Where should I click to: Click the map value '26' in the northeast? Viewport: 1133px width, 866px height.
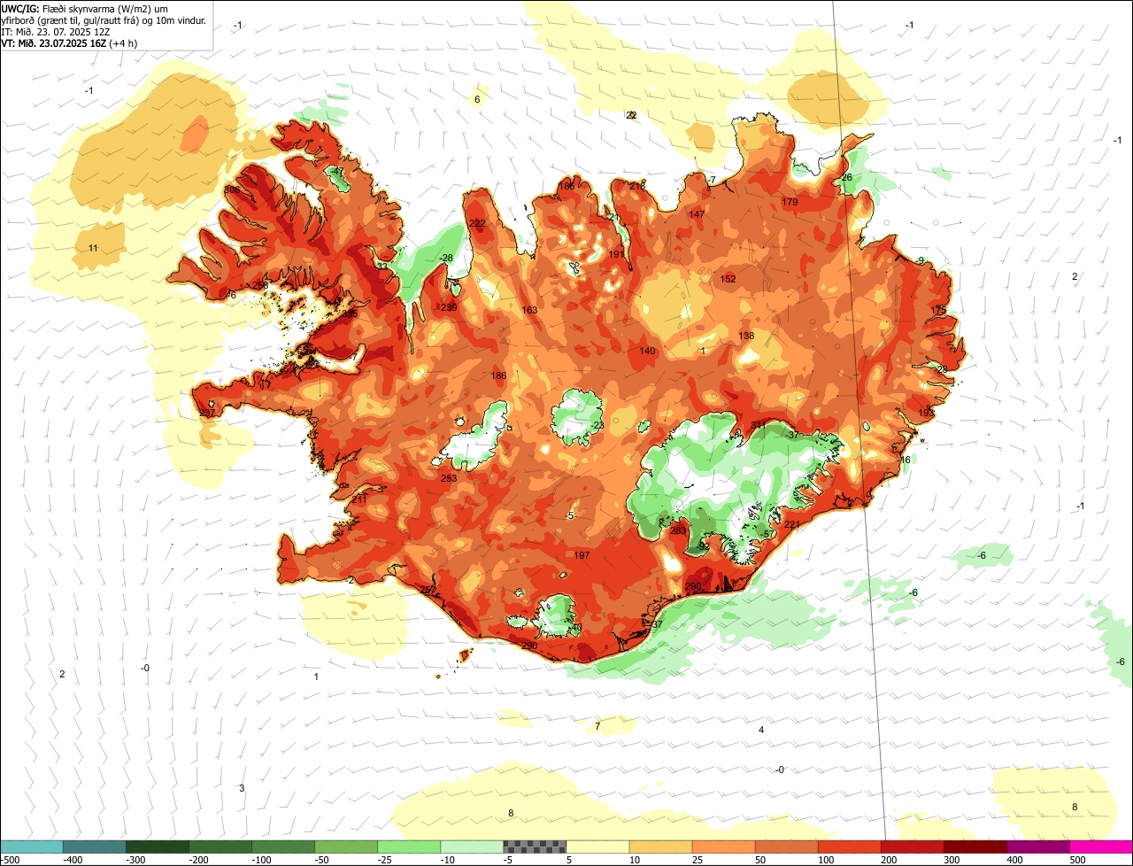846,177
